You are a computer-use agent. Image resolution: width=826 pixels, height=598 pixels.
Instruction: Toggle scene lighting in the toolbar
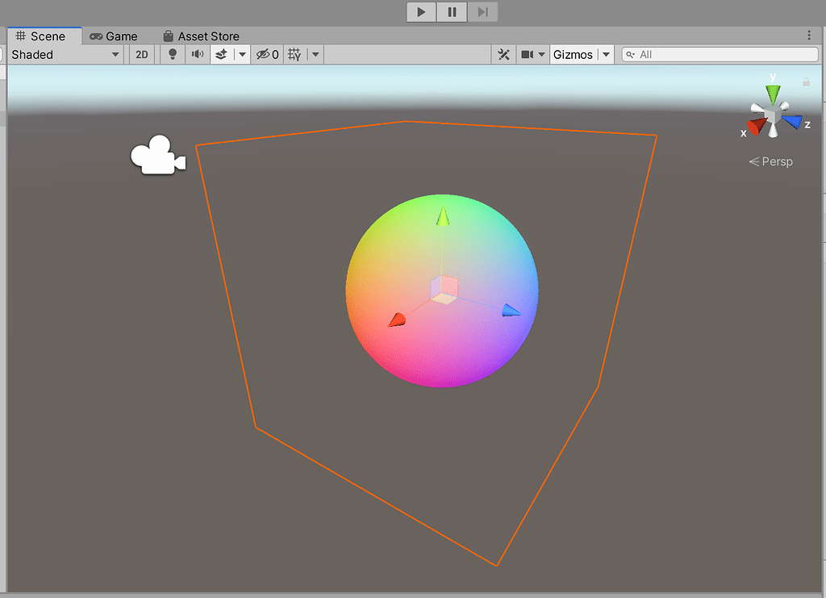(172, 54)
